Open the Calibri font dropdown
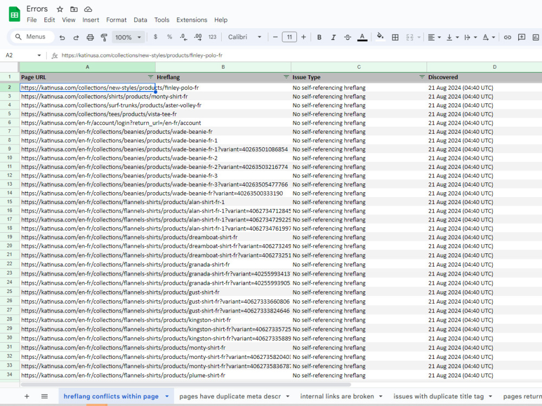 pos(244,37)
